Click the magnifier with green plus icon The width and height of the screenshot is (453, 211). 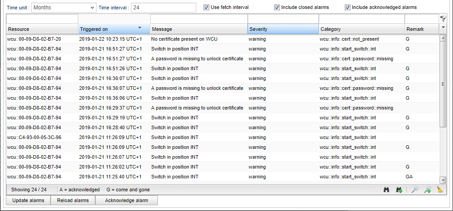428,190
